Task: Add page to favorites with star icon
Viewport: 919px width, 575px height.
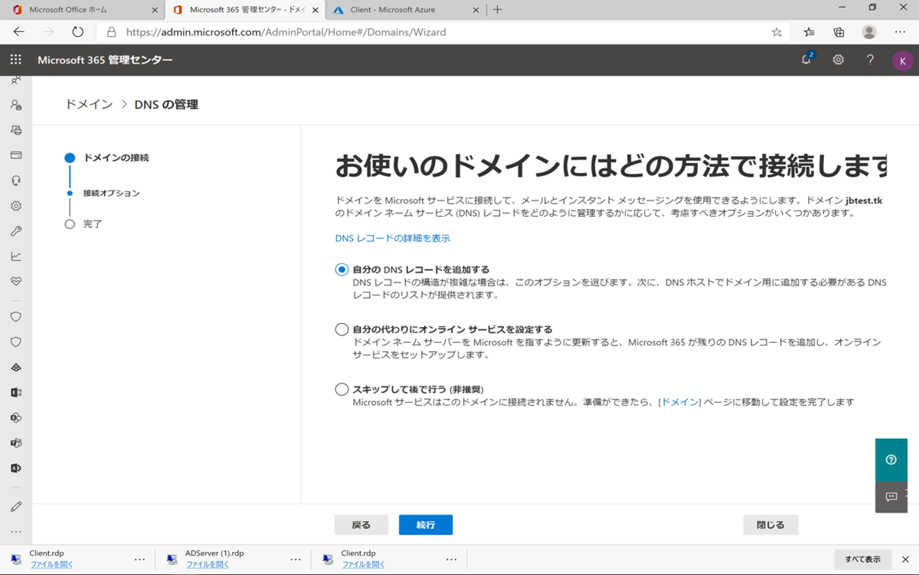Action: point(777,32)
